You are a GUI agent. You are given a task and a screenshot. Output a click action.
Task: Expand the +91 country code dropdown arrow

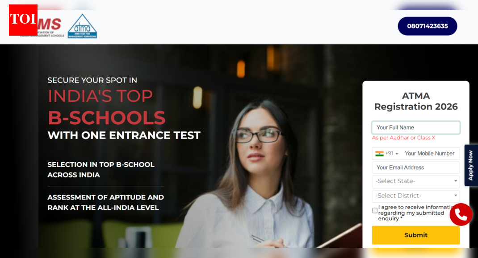coord(397,154)
